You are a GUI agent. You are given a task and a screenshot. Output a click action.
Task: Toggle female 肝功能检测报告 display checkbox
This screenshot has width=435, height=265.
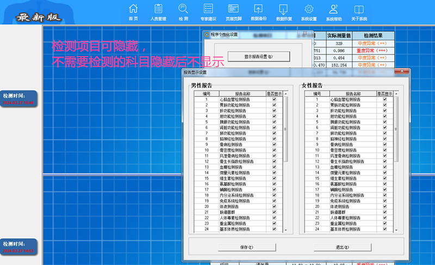[x=385, y=110]
